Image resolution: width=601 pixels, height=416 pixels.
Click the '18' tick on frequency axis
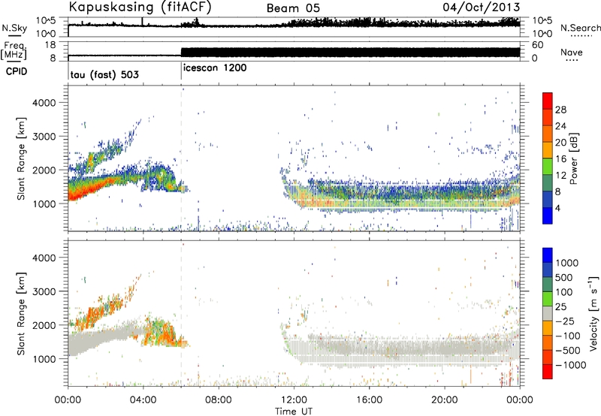click(x=50, y=45)
